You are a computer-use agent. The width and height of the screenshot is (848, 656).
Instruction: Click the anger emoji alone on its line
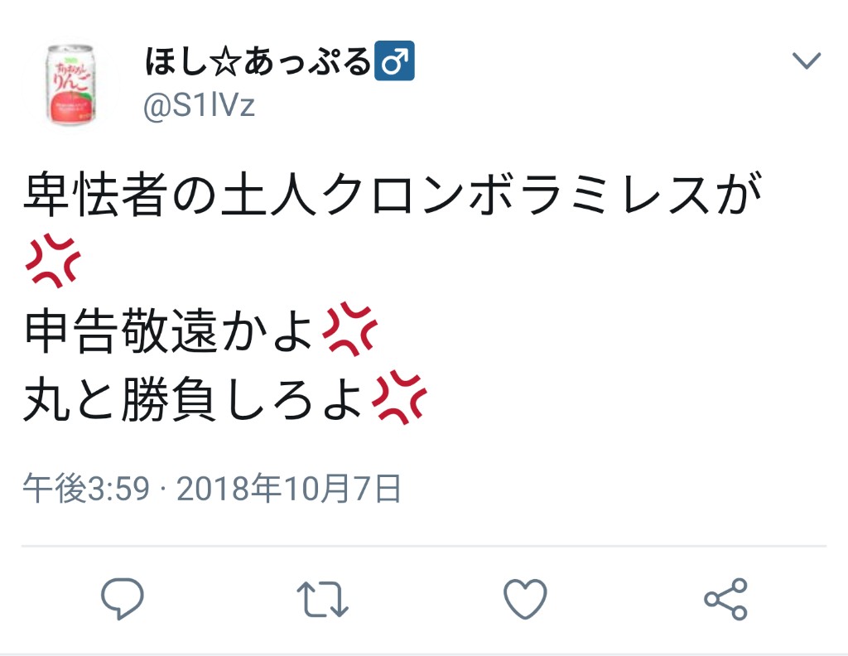[52, 260]
